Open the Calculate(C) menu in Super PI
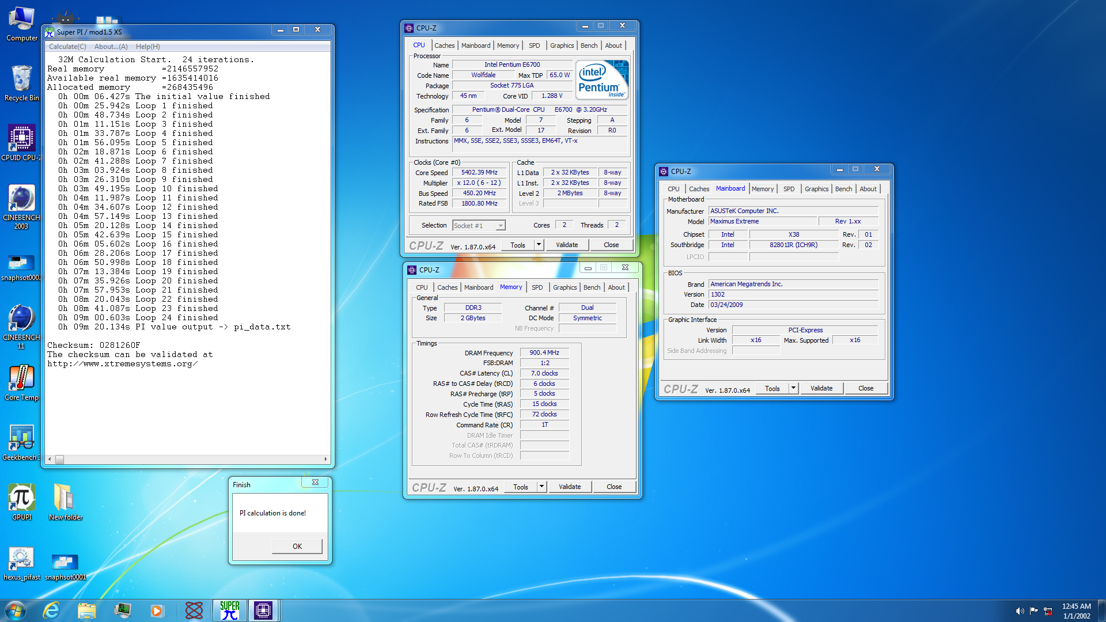Screen dimensions: 1106x622 click(x=67, y=47)
